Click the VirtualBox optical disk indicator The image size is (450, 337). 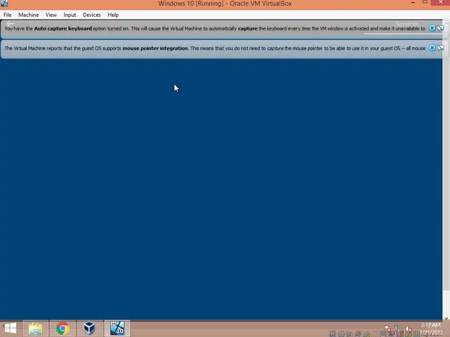[341, 334]
